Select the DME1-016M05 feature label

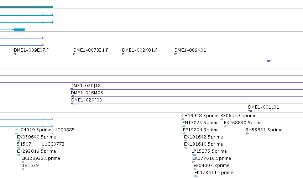[x=87, y=93]
